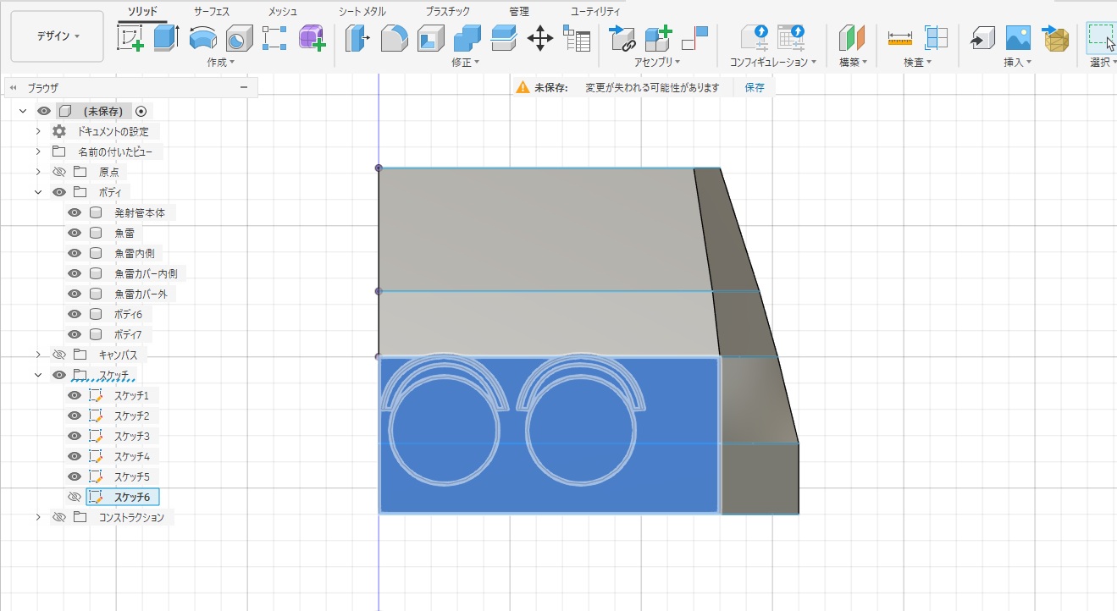Select the Fillet tool
Image resolution: width=1117 pixels, height=611 pixels.
(x=394, y=38)
